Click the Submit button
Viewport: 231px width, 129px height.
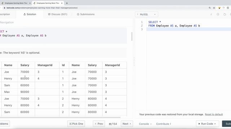pyautogui.click(x=227, y=124)
